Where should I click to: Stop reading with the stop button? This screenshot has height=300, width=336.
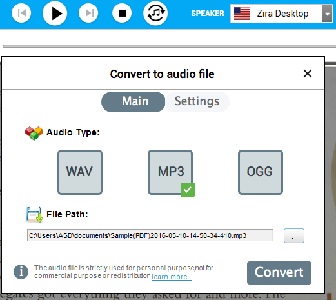point(122,13)
